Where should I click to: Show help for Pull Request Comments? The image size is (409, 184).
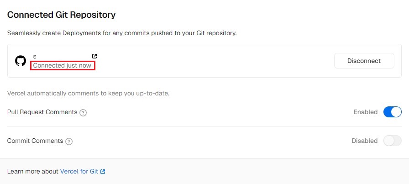point(83,112)
